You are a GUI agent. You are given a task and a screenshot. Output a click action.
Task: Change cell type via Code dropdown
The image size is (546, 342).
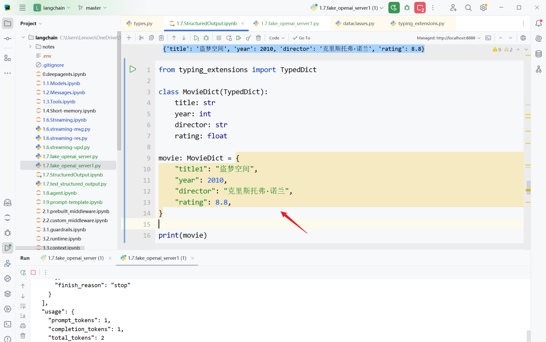(277, 38)
